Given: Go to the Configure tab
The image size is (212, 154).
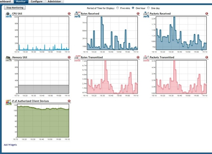Looking at the screenshot, I should click(x=36, y=1).
